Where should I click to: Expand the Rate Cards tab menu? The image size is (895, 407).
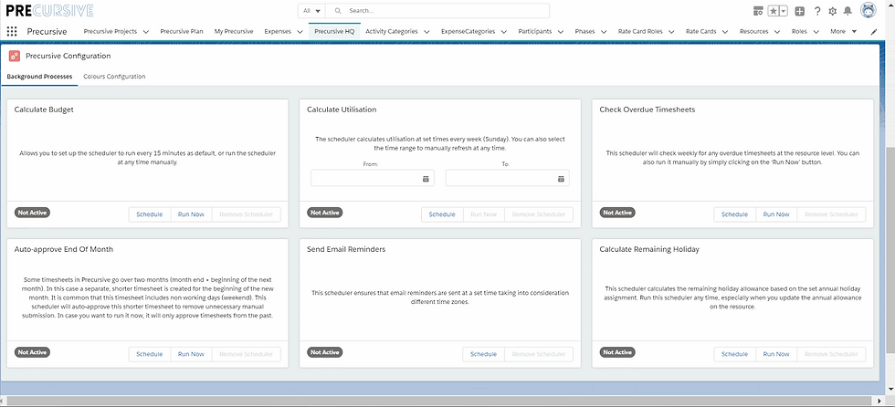[725, 32]
